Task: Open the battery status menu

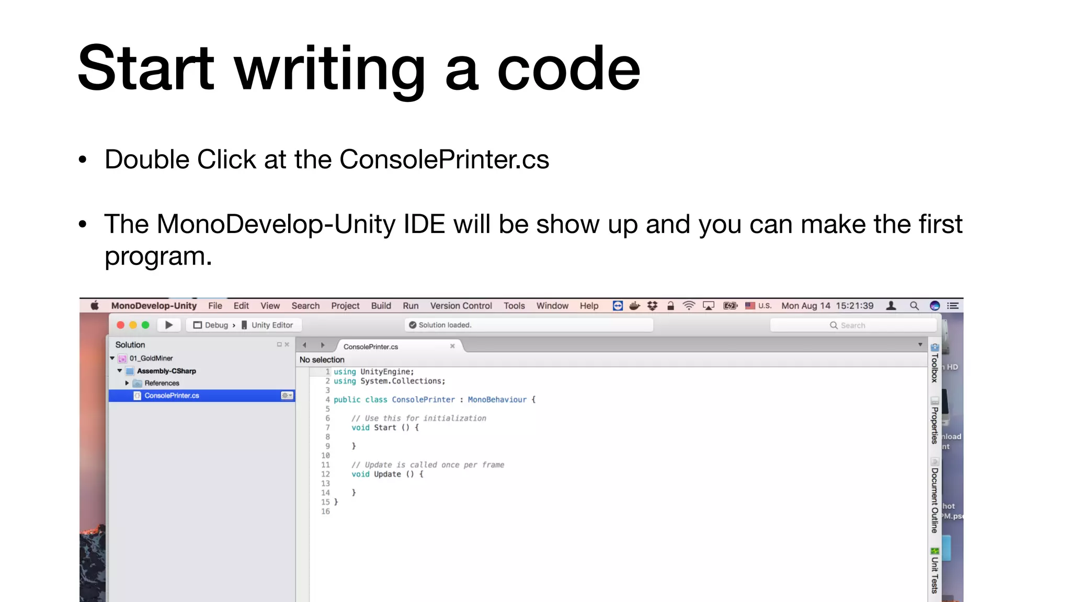Action: click(731, 306)
